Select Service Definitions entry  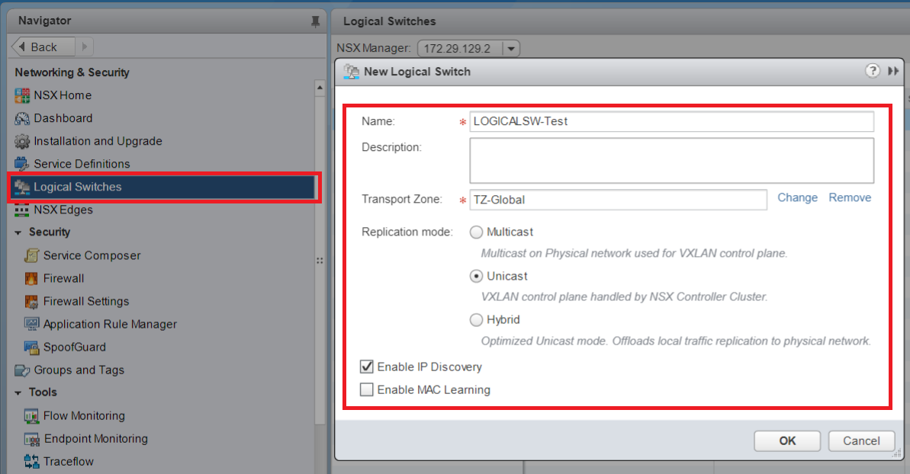pos(82,164)
